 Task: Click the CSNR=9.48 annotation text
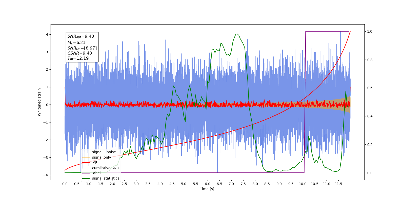point(79,53)
